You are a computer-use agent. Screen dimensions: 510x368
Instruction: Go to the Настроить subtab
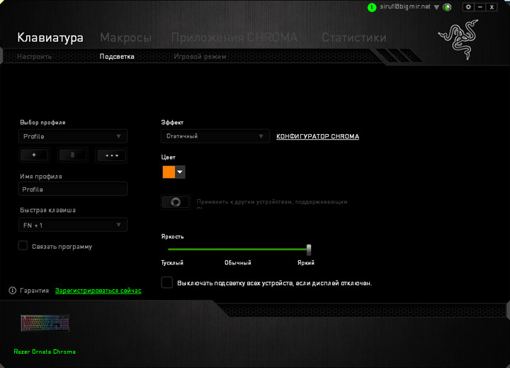point(34,57)
